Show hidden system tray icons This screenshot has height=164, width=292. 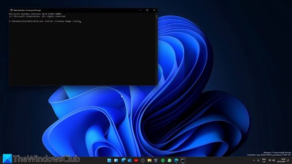coord(254,160)
